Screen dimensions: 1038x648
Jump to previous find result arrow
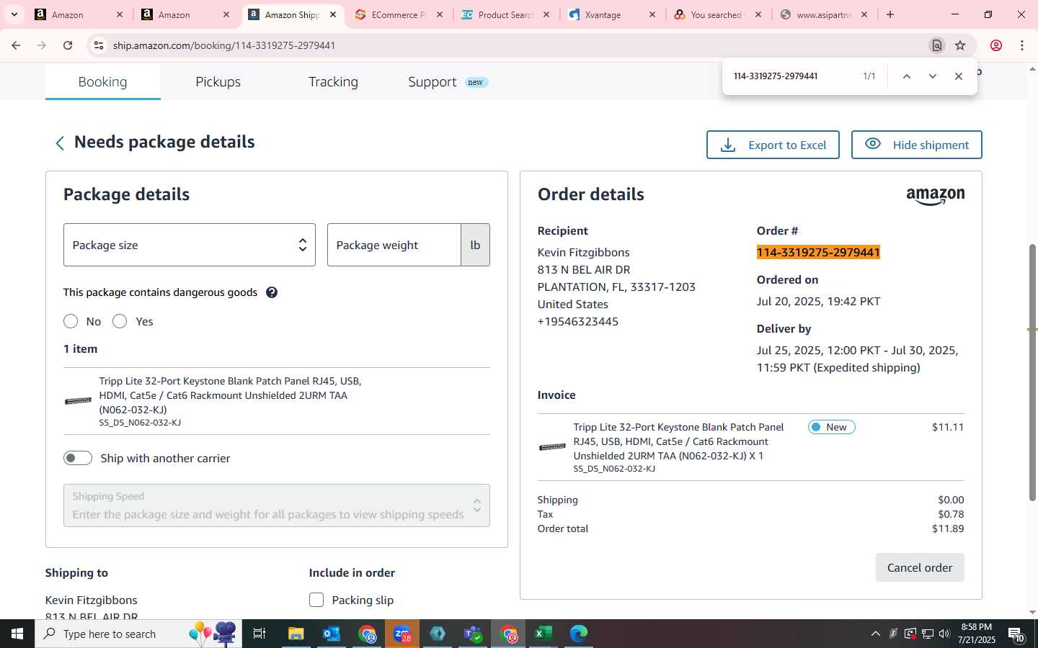[x=907, y=76]
